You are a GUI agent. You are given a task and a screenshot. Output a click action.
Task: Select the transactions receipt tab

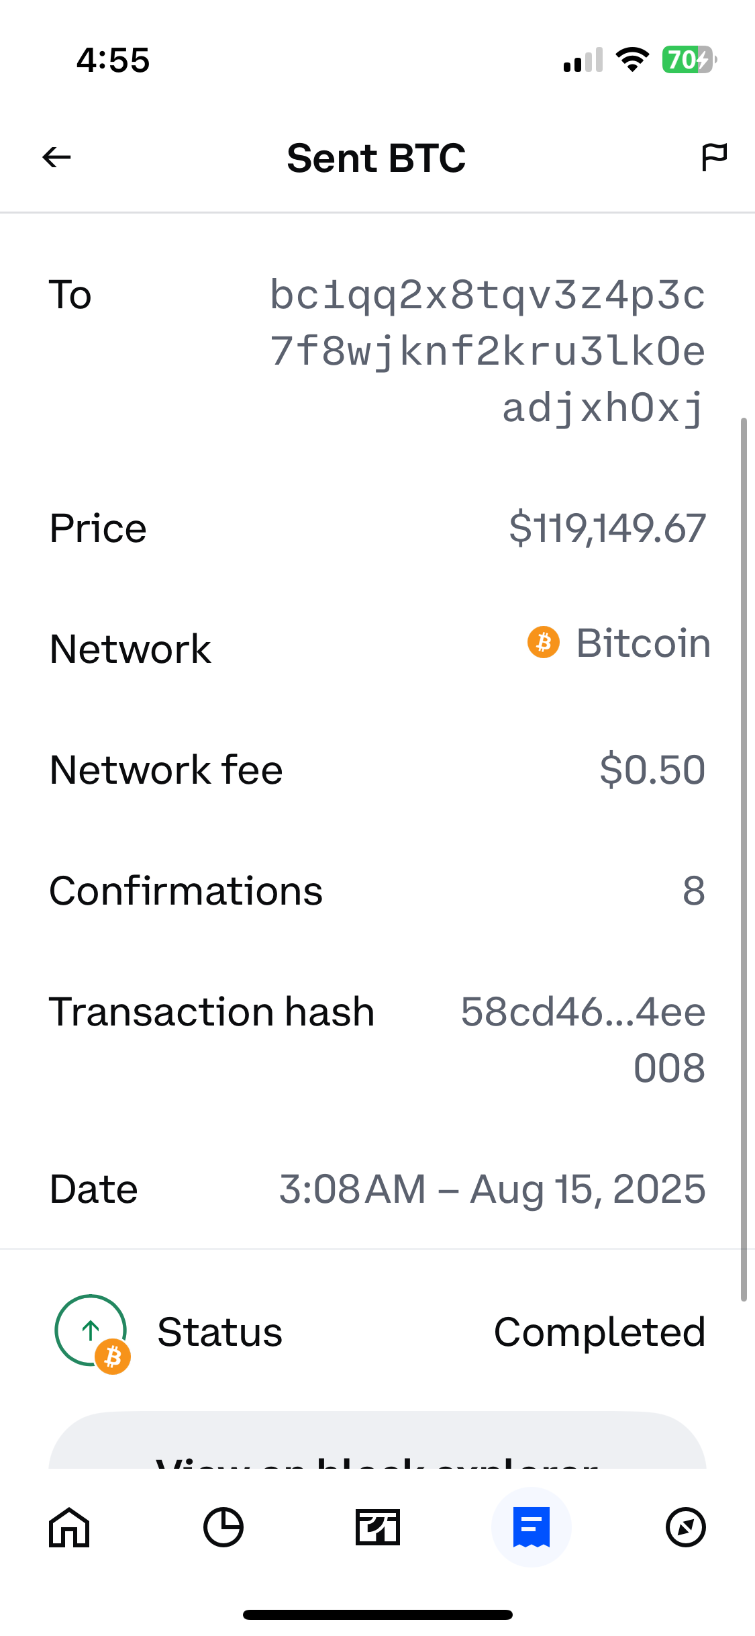pyautogui.click(x=531, y=1527)
